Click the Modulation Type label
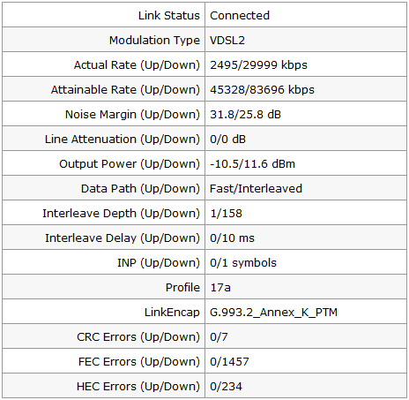409x400 pixels. (x=154, y=41)
